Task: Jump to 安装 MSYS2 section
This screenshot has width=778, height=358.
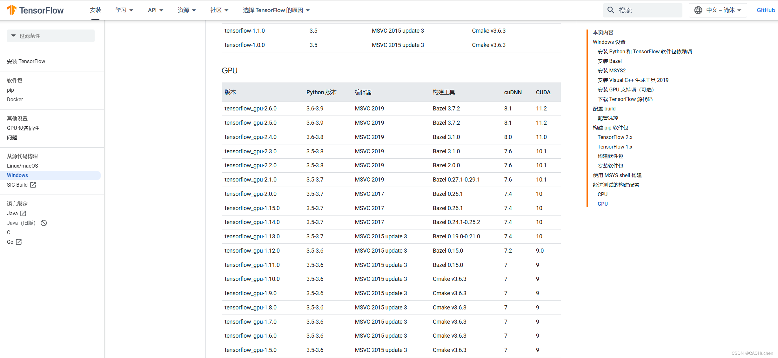Action: coord(611,70)
